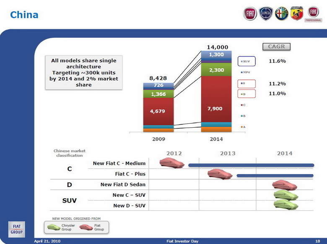The image size is (327, 244).
Task: Click the Fiat C - Plus car icon
Action: (220, 174)
